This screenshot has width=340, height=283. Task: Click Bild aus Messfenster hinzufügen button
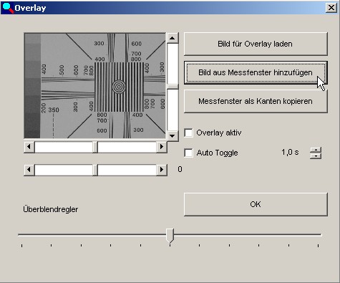[256, 72]
